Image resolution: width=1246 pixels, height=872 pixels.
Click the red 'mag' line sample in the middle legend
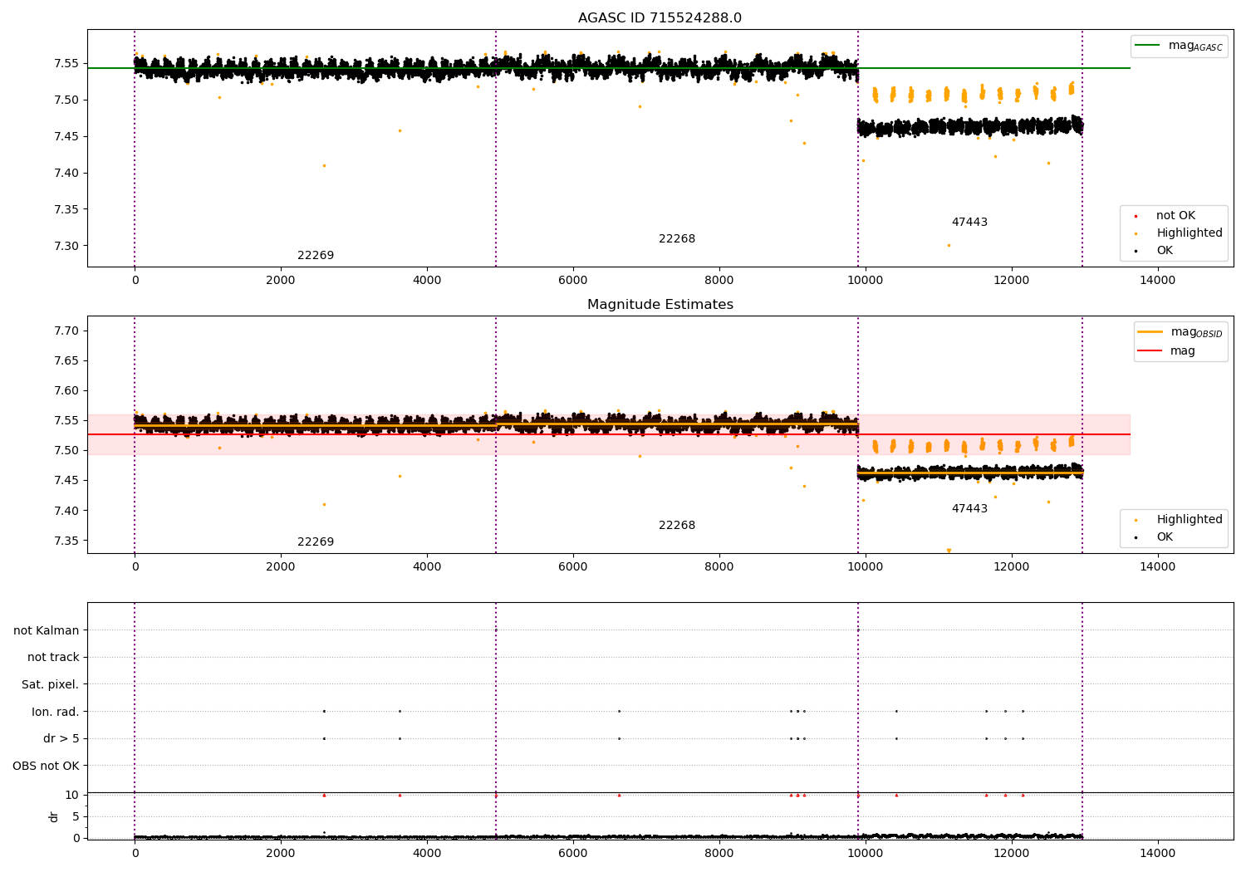pos(1150,350)
